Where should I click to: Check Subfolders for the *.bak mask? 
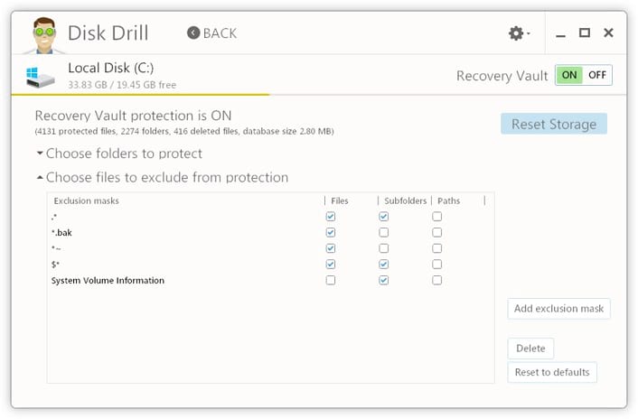pos(383,232)
